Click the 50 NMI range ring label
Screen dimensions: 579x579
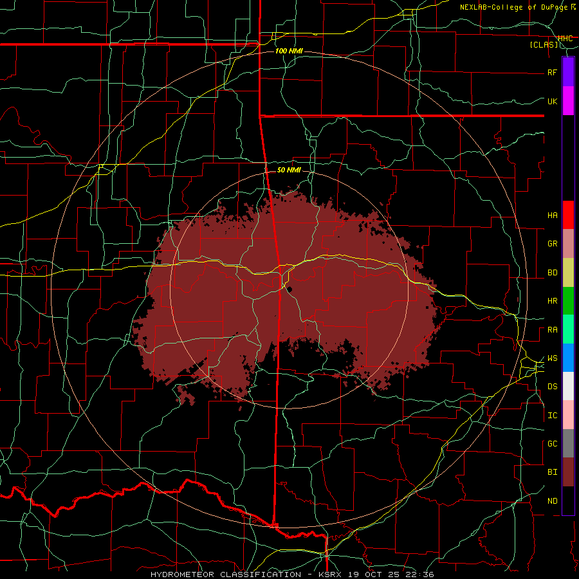click(289, 170)
